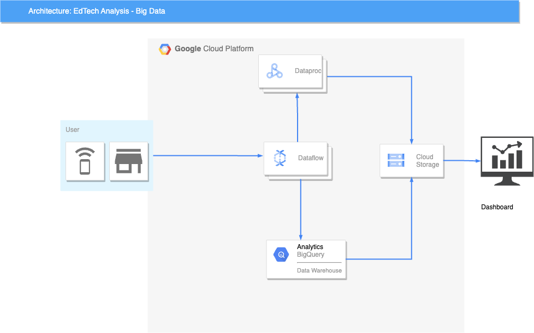The image size is (534, 333).
Task: Select the Google Cloud Platform title text
Action: pyautogui.click(x=214, y=49)
